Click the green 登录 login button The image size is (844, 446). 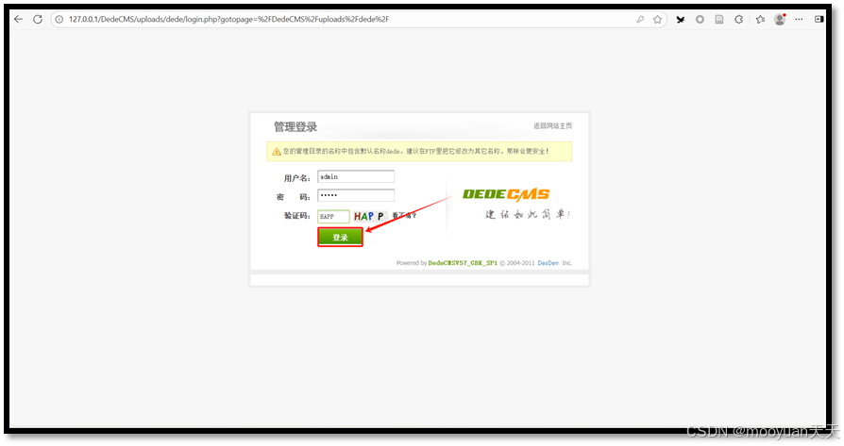[x=340, y=237]
